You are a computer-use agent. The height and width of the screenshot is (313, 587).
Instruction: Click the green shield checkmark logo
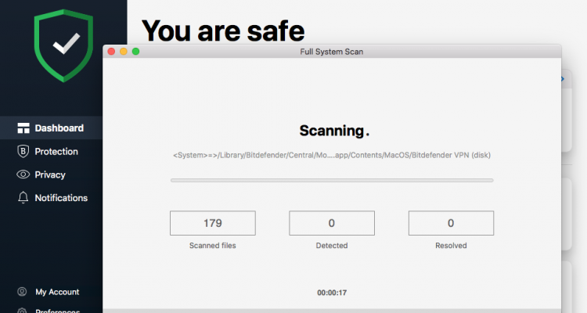(63, 45)
